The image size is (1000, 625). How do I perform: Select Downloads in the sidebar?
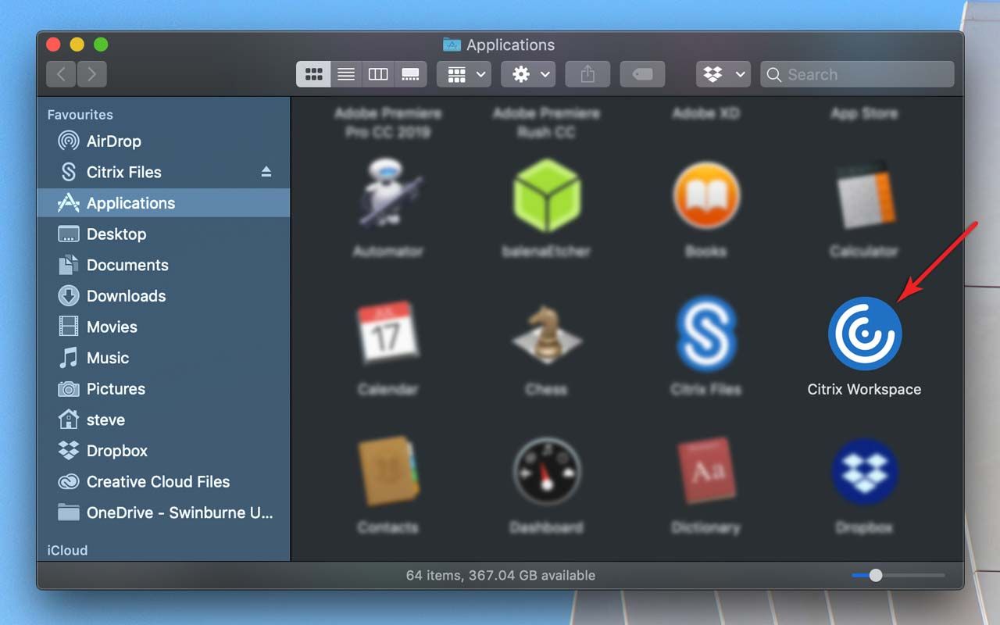pos(126,296)
